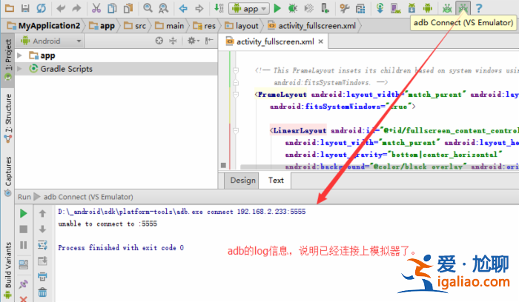The width and height of the screenshot is (519, 302).
Task: Click the highlighted adb Connect toolbar icon
Action: click(x=463, y=8)
